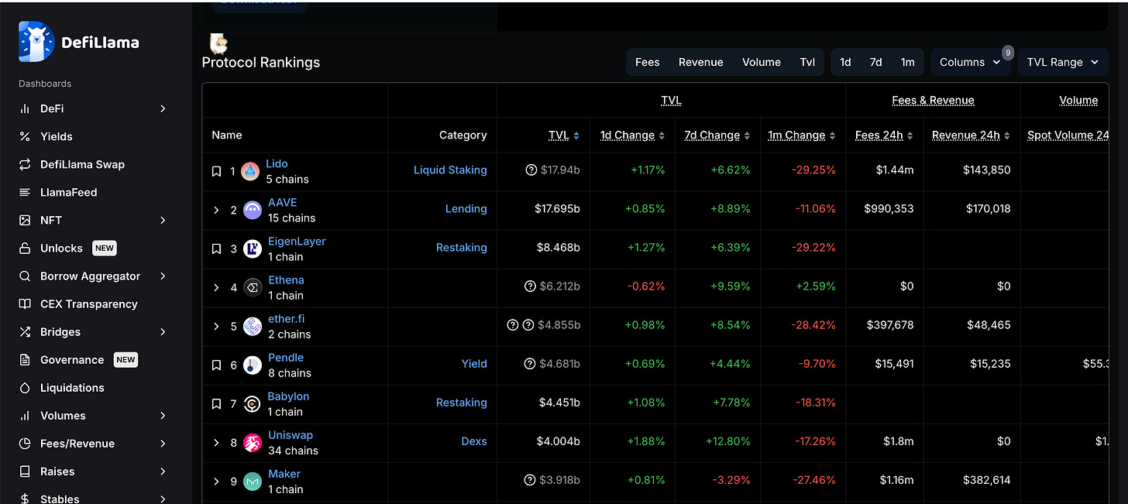Click the Stables dollar icon
1128x504 pixels.
pos(25,499)
